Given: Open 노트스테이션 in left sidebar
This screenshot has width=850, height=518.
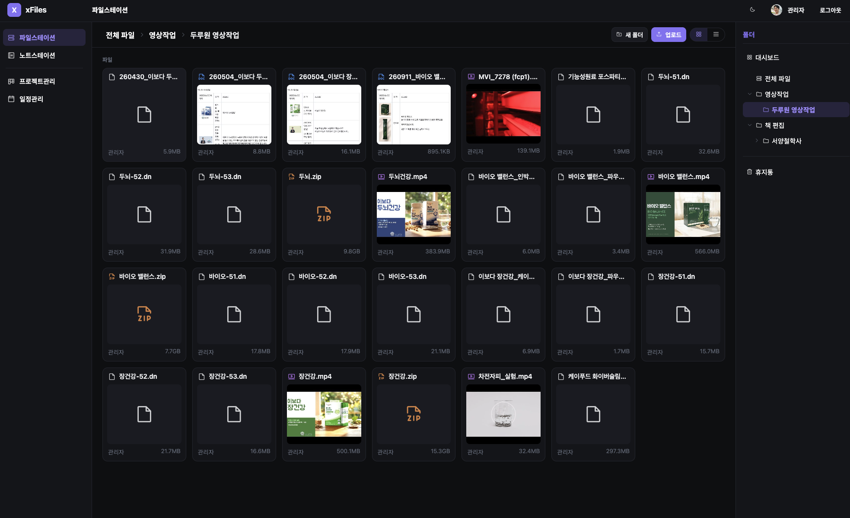Looking at the screenshot, I should tap(44, 55).
